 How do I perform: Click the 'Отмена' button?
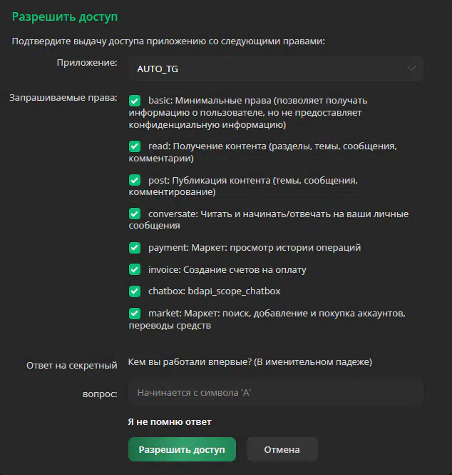click(x=282, y=449)
